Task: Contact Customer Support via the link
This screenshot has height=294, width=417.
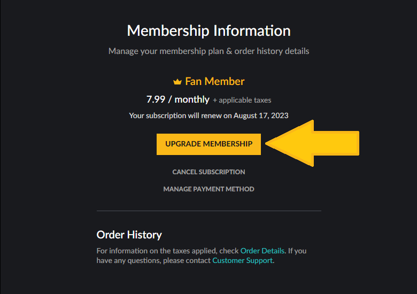Action: (x=243, y=260)
